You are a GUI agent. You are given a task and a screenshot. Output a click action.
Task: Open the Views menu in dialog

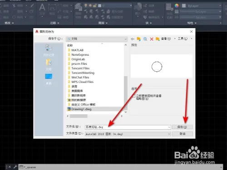click(166, 39)
